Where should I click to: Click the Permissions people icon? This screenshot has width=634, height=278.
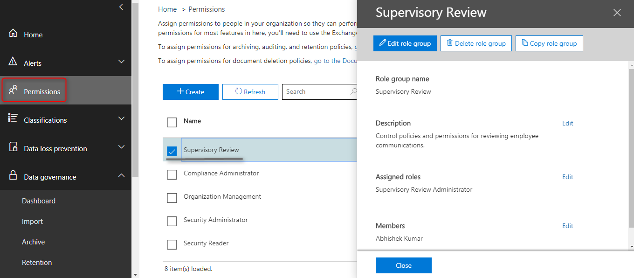(13, 90)
